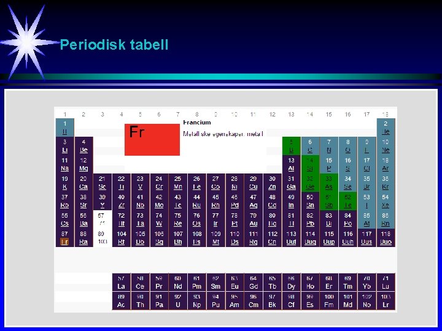Screen dimensions: 442x331
Task: Select the Neon cell Ne
Action: click(386, 146)
